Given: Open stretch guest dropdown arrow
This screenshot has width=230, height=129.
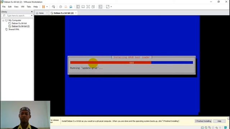Looking at the screenshot, I should coord(111,7).
